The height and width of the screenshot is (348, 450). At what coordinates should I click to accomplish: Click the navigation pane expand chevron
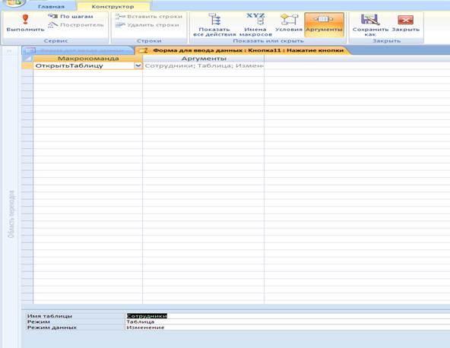9,51
